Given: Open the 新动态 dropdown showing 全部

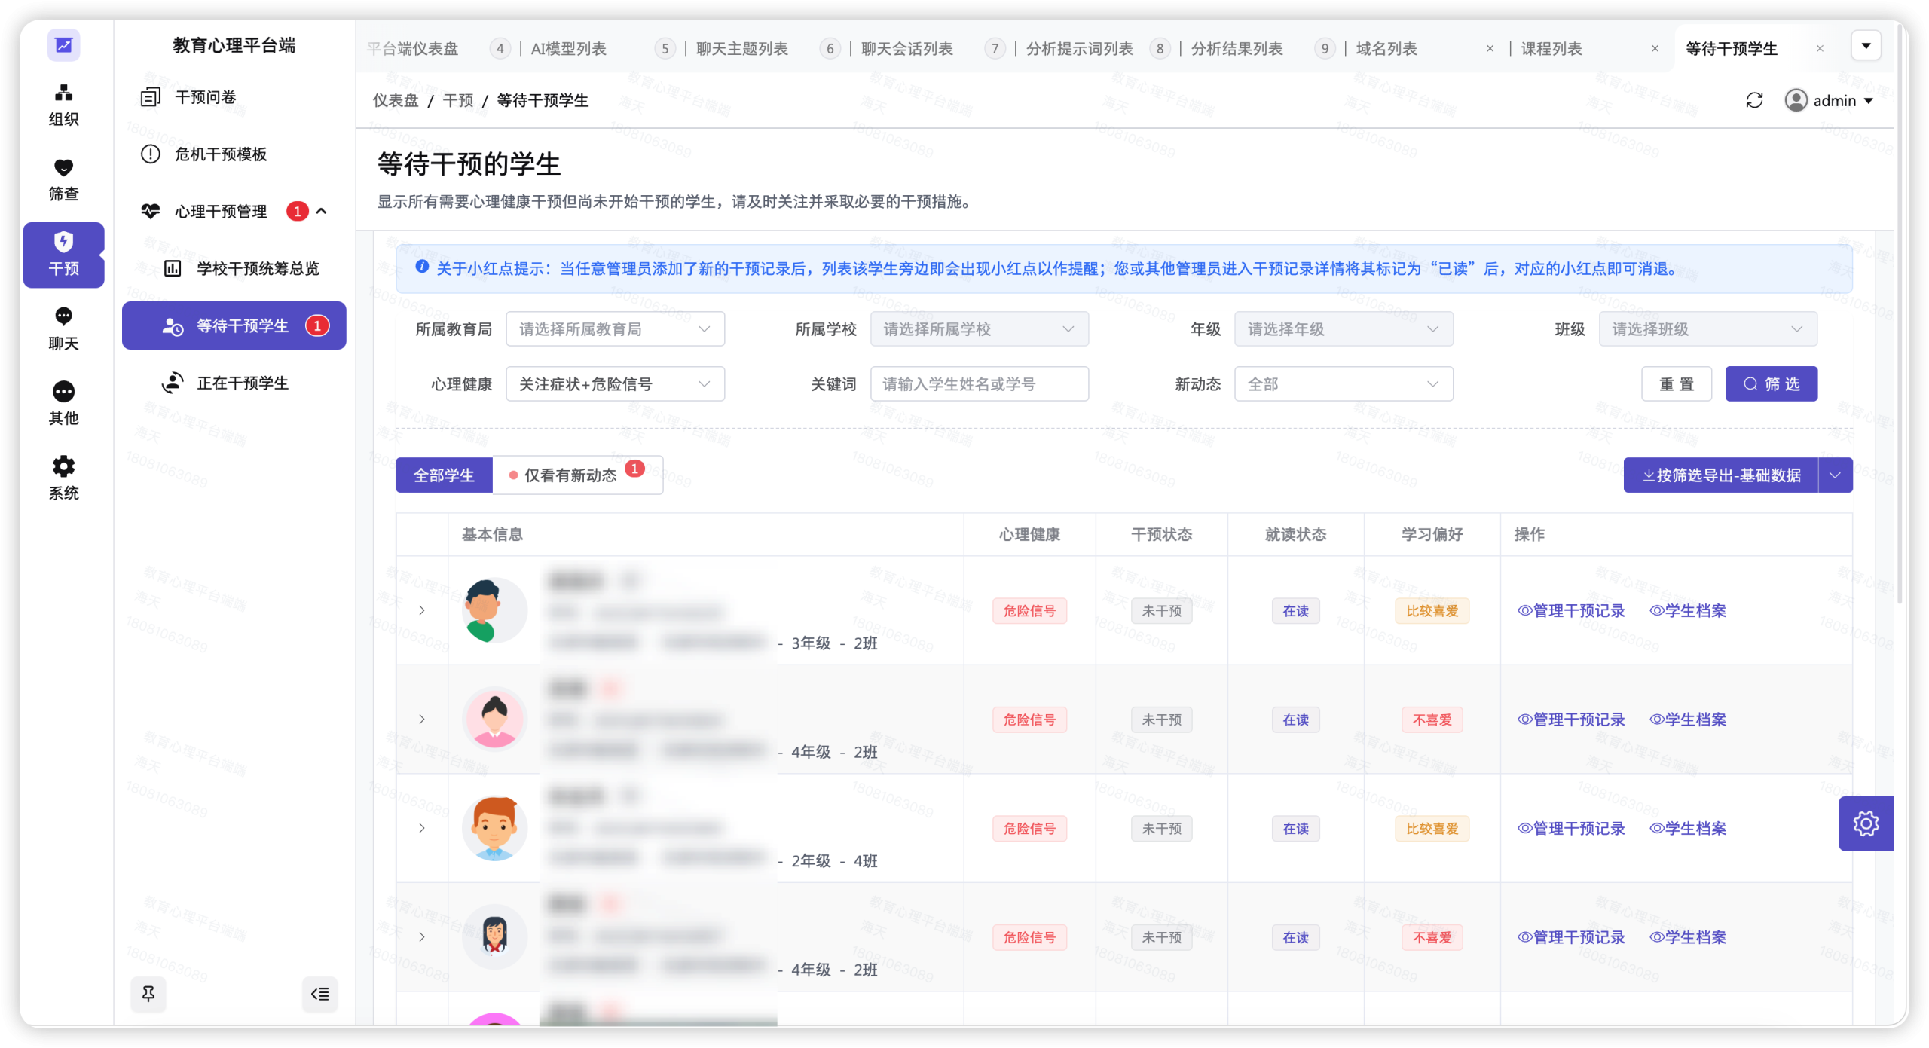Looking at the screenshot, I should 1343,383.
